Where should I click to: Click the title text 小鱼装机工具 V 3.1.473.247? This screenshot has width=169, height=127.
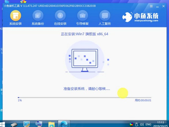tap(20, 6)
